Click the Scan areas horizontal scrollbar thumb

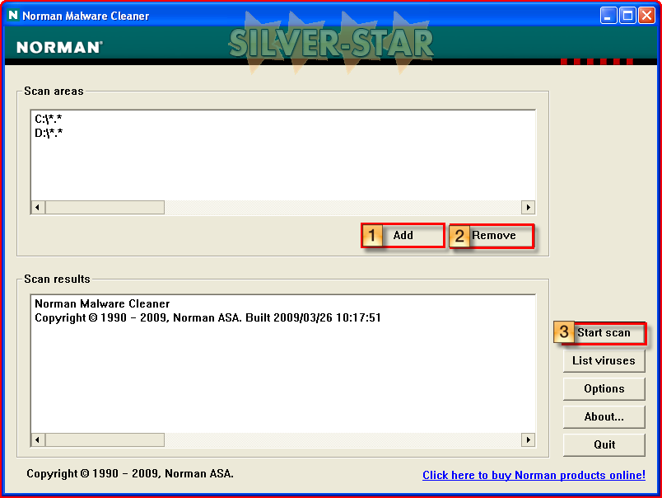point(105,208)
